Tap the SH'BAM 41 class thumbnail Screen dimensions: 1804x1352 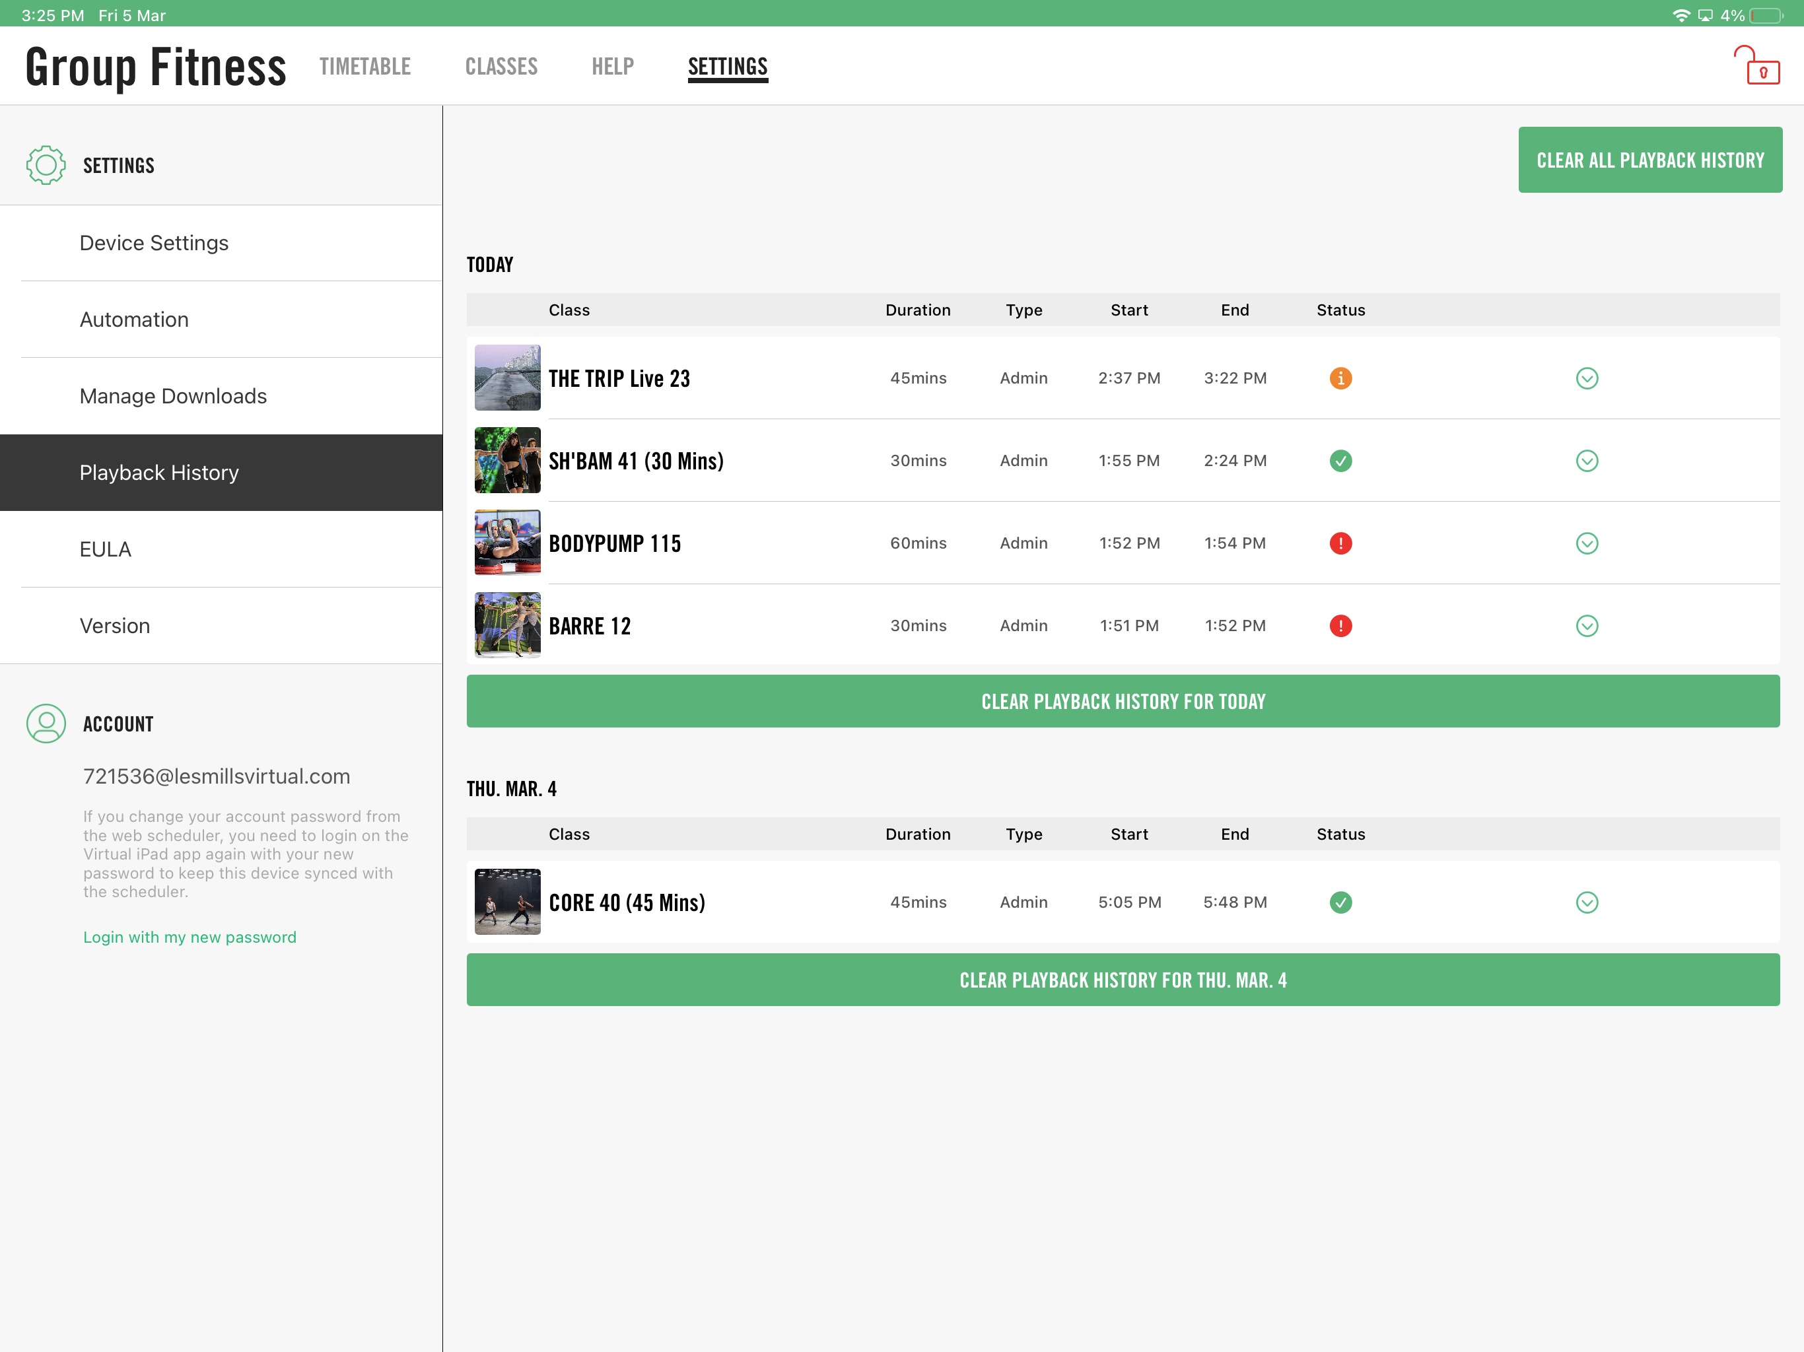click(507, 461)
